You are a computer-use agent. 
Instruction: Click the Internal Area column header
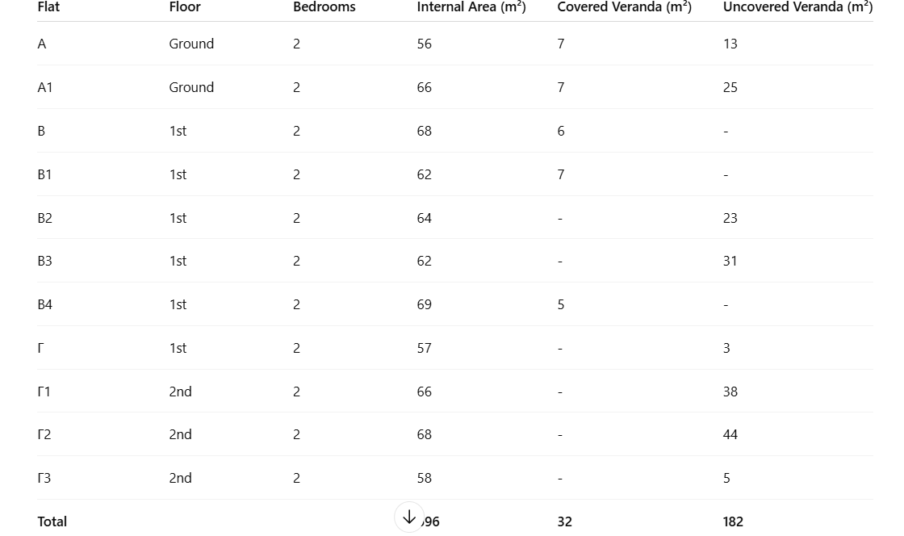(471, 7)
